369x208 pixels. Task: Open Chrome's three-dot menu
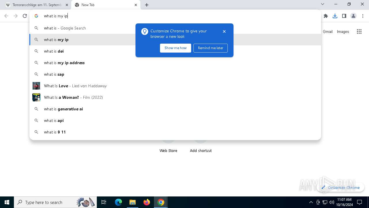tap(363, 16)
